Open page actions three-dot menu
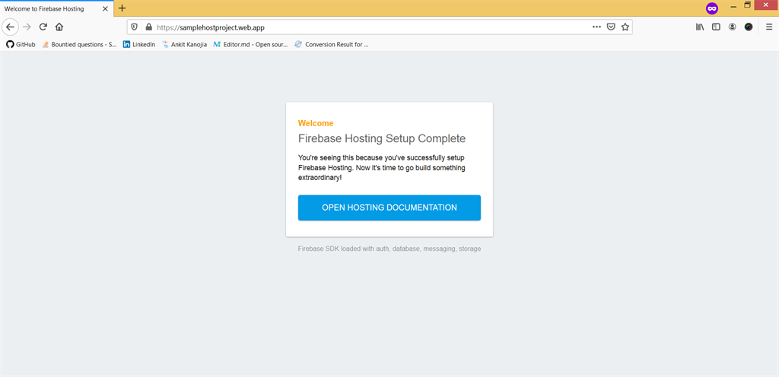Image resolution: width=779 pixels, height=377 pixels. click(x=596, y=27)
